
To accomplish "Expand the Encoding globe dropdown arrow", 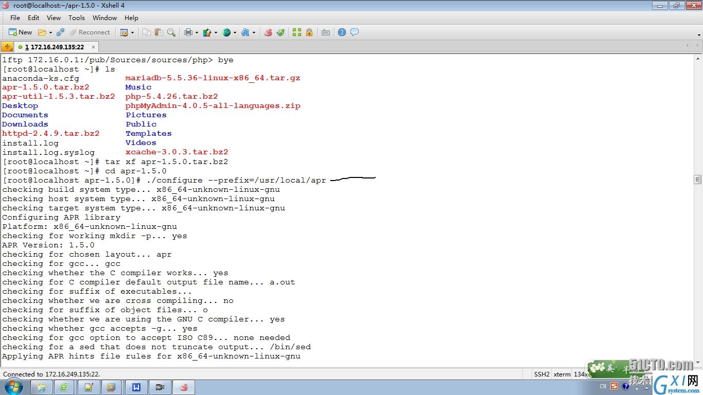I will pos(235,32).
